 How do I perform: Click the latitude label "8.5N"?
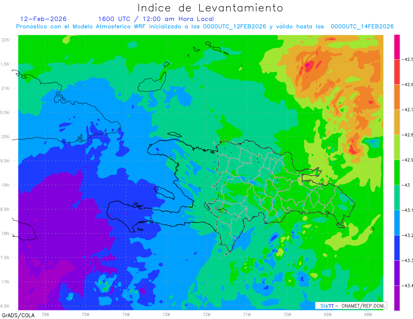(5, 209)
